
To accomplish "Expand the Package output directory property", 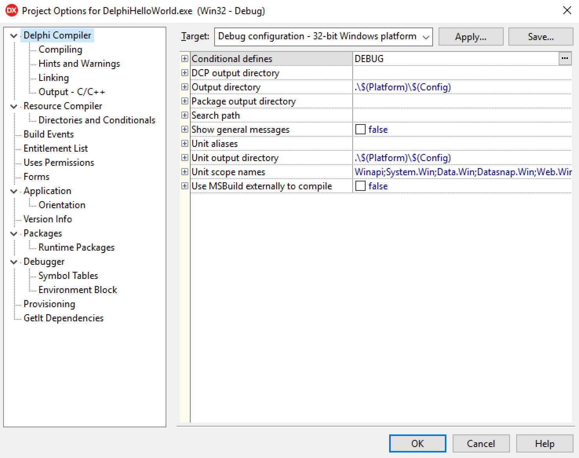I will click(x=185, y=101).
